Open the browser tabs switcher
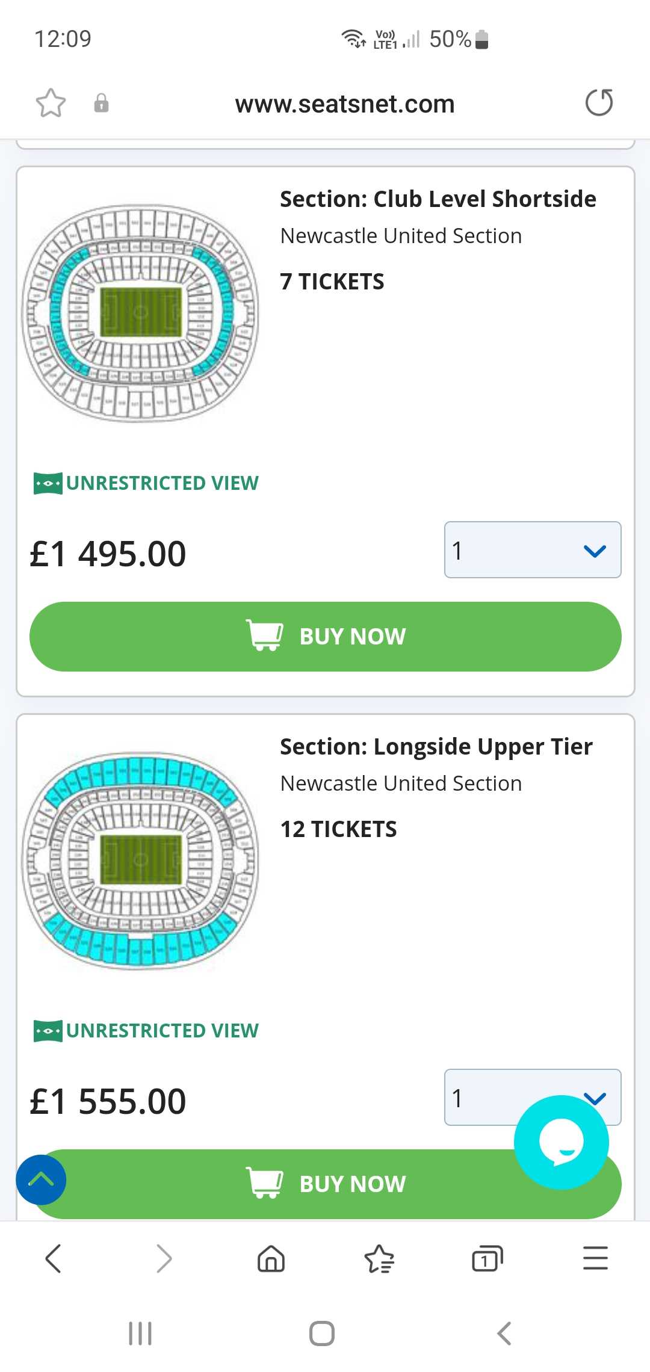The width and height of the screenshot is (650, 1372). [x=487, y=1258]
